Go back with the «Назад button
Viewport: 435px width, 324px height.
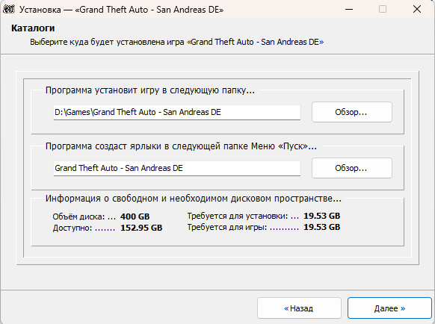(299, 308)
